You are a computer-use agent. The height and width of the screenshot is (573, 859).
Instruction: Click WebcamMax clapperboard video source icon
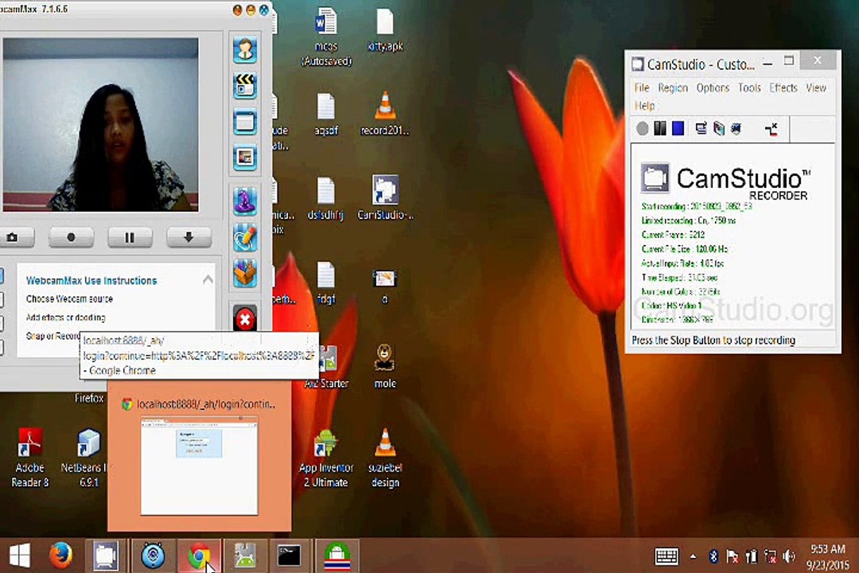[245, 85]
